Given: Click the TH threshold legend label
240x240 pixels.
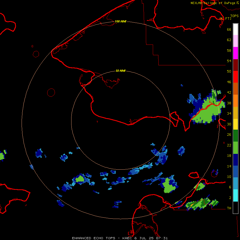Looking at the screenshot, I should [229, 208].
